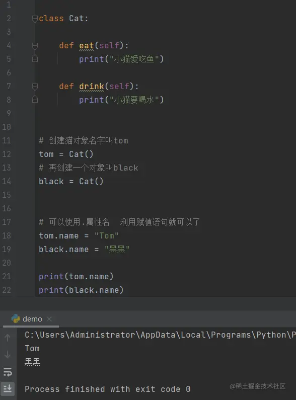Click line number 22 in the gutter
This screenshot has height=400, width=296.
tap(7, 290)
